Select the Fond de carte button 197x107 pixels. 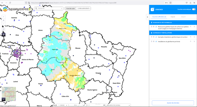[x=71, y=8]
